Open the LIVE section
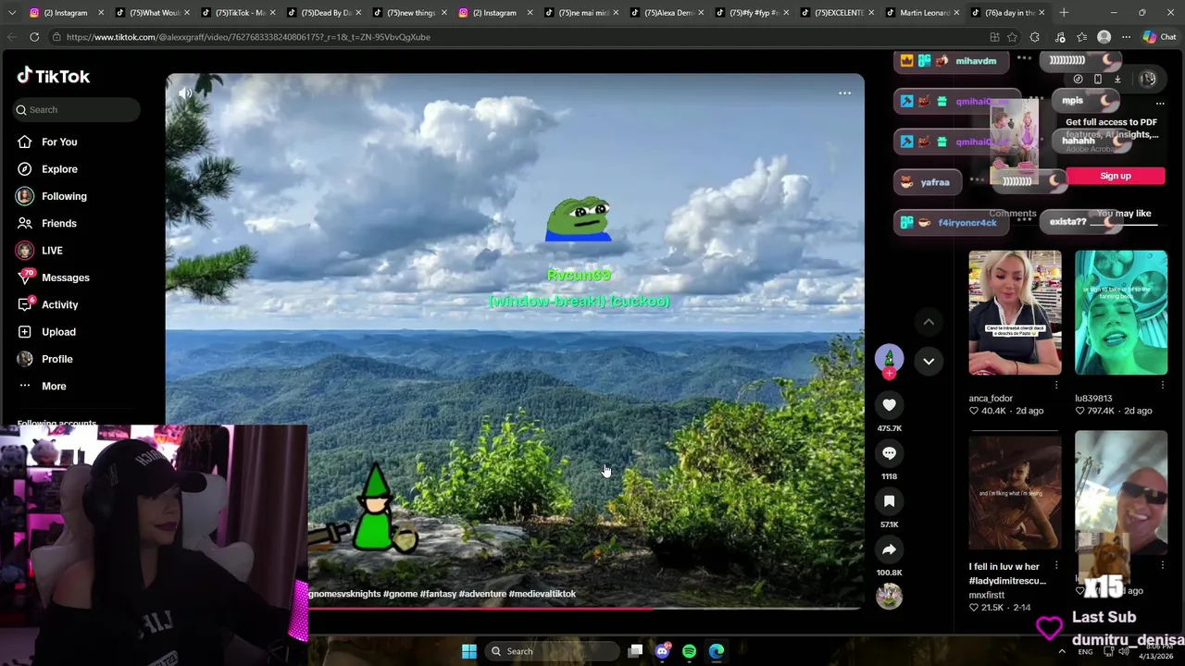1185x666 pixels. [x=39, y=251]
